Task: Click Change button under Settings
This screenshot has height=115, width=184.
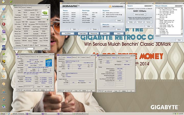Action: (x=95, y=29)
